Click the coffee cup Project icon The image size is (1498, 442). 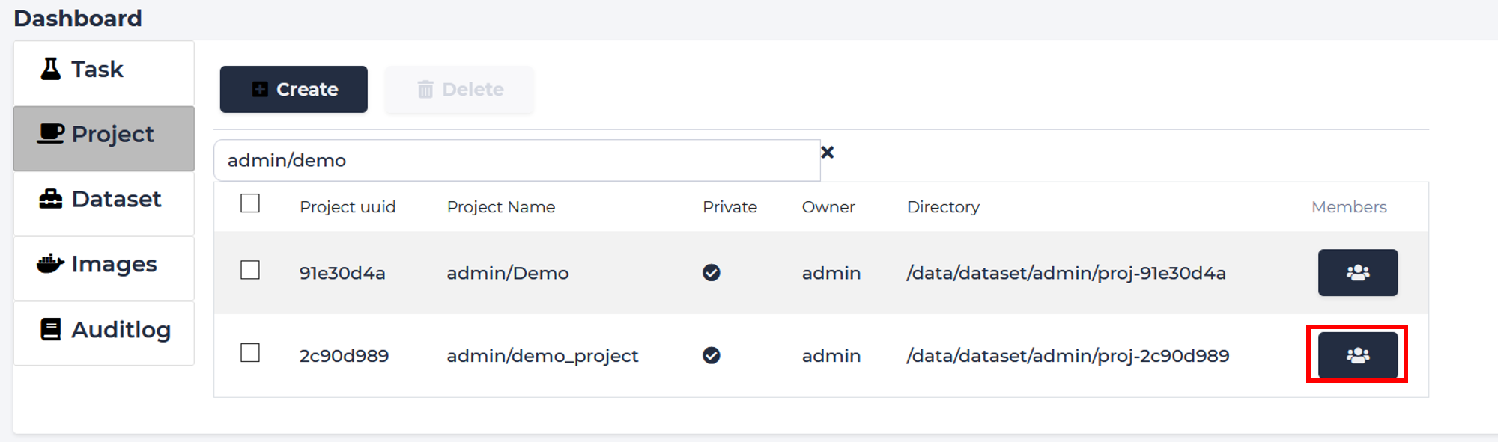[50, 134]
